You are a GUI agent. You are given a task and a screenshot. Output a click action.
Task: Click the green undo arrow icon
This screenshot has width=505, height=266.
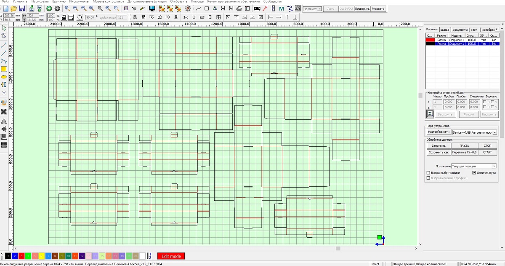[49, 8]
